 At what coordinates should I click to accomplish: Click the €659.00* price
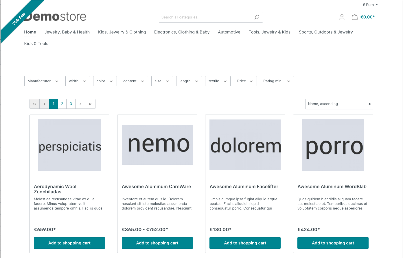pos(45,229)
